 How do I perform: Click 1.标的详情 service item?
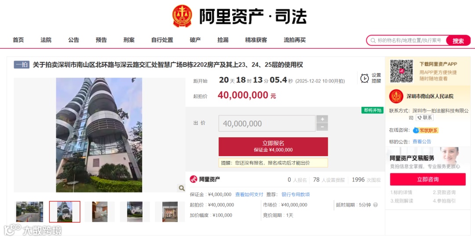pyautogui.click(x=402, y=192)
